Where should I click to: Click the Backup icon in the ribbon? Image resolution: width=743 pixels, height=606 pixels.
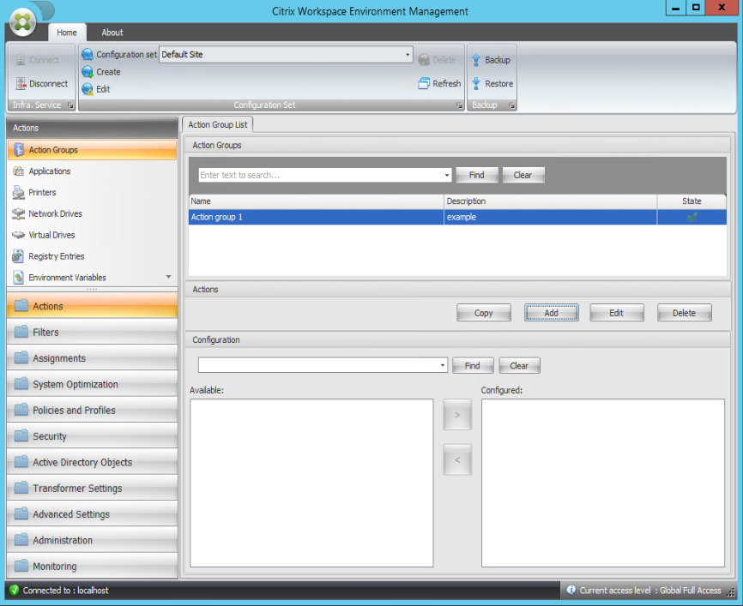476,60
